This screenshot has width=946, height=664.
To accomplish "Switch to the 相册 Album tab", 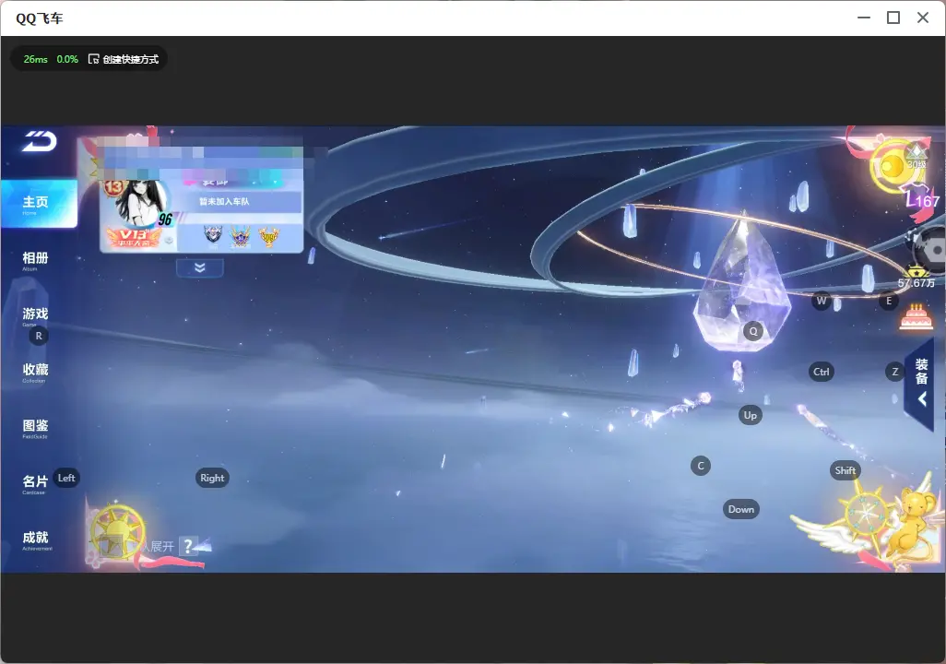I will pyautogui.click(x=35, y=261).
